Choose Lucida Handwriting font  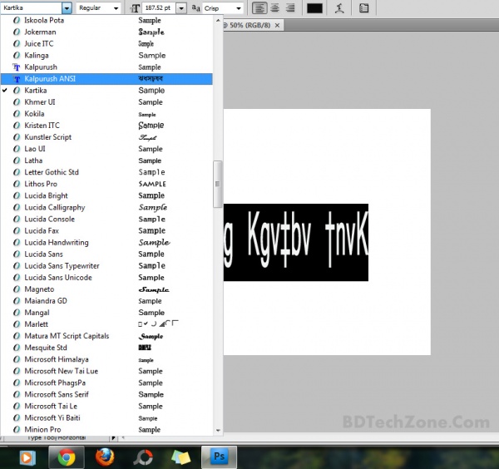click(106, 243)
